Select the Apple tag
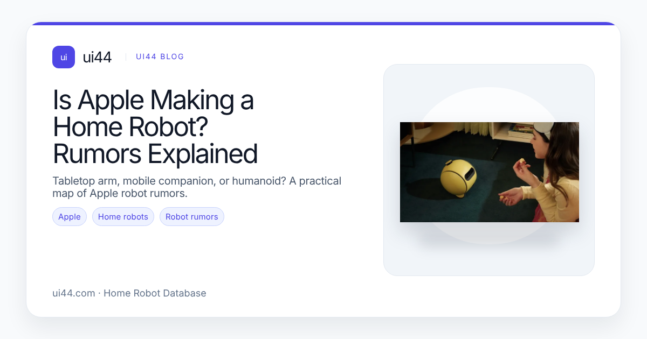 [x=70, y=217]
